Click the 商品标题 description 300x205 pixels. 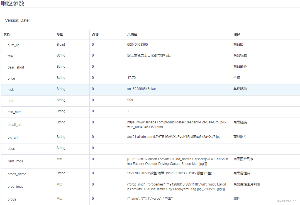240,55
